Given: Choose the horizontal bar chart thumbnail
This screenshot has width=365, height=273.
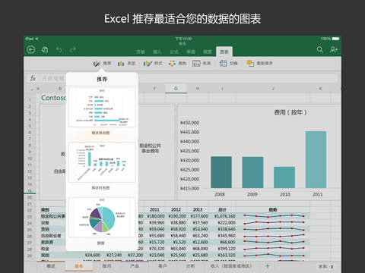Looking at the screenshot, I should click(102, 108).
